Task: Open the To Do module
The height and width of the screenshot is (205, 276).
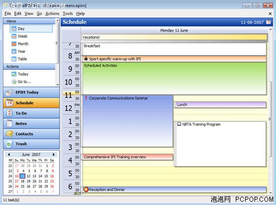Action: pyautogui.click(x=31, y=113)
